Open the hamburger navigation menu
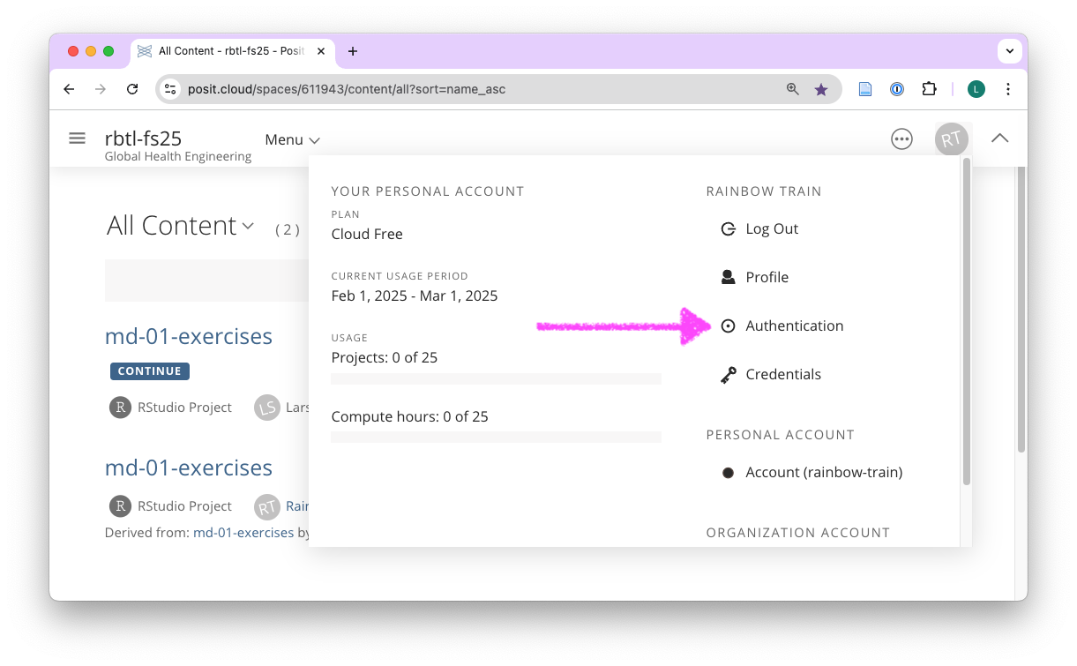The height and width of the screenshot is (666, 1077). pyautogui.click(x=77, y=138)
